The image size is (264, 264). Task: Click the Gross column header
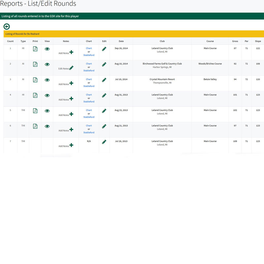point(235,41)
